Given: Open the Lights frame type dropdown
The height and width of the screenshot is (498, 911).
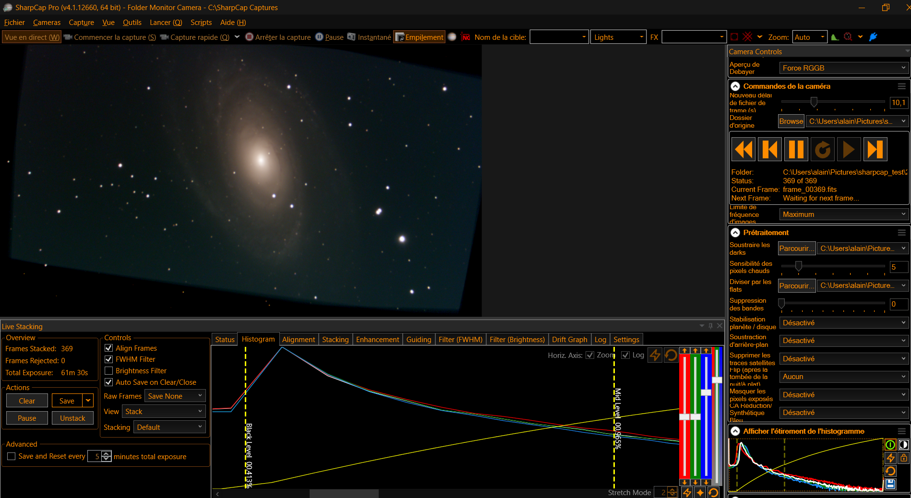Looking at the screenshot, I should 619,37.
